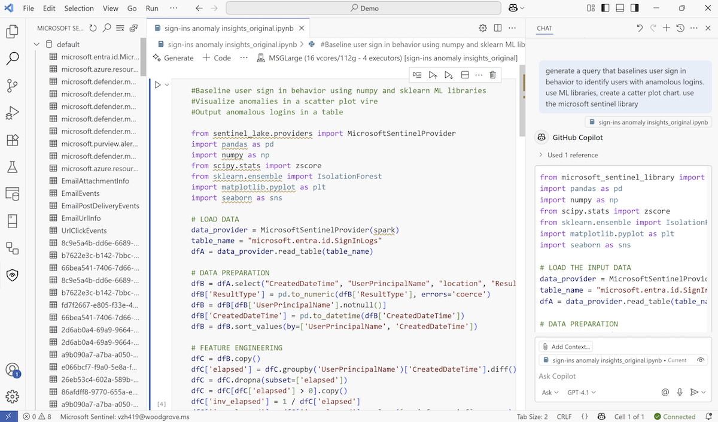718x422 pixels.
Task: Collapse the default database tree node
Action: (x=37, y=44)
